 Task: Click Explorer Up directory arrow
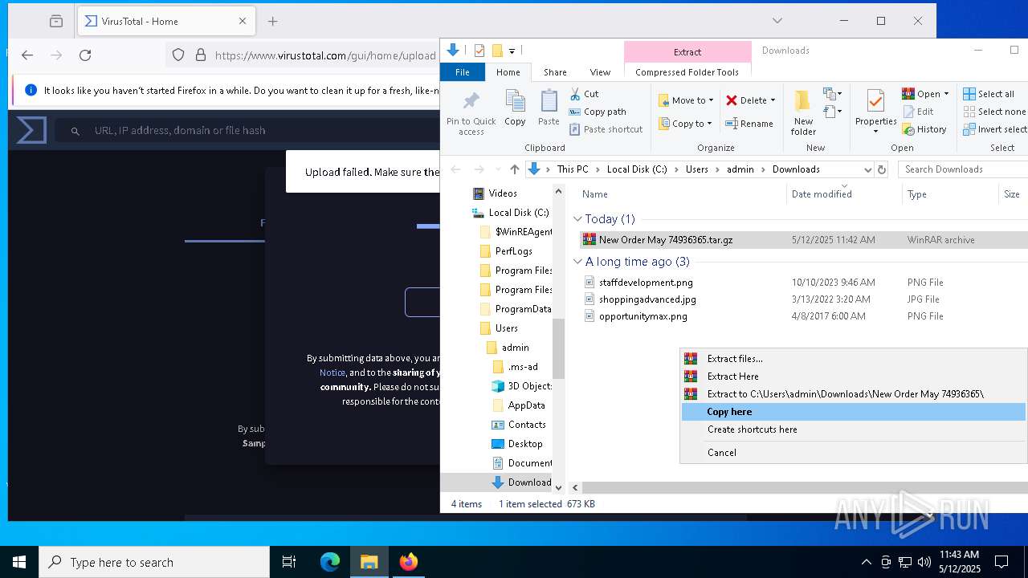coord(515,169)
